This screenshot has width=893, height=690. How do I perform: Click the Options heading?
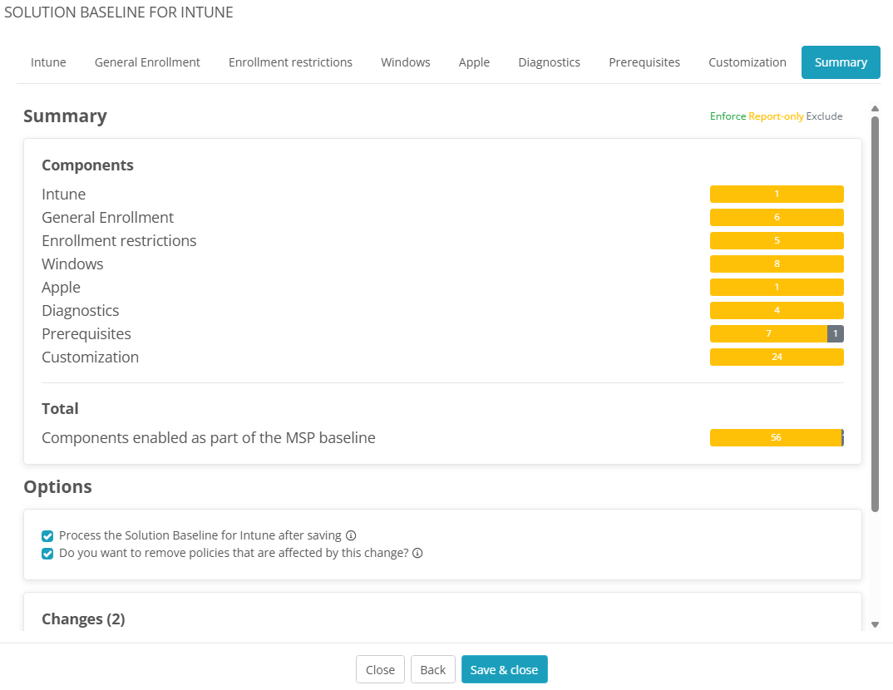click(57, 487)
